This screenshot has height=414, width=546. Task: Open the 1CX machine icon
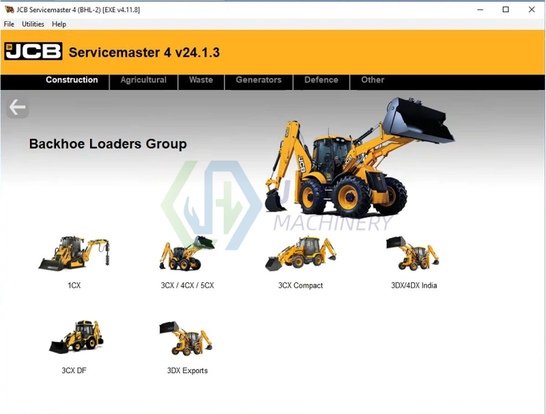(x=74, y=253)
